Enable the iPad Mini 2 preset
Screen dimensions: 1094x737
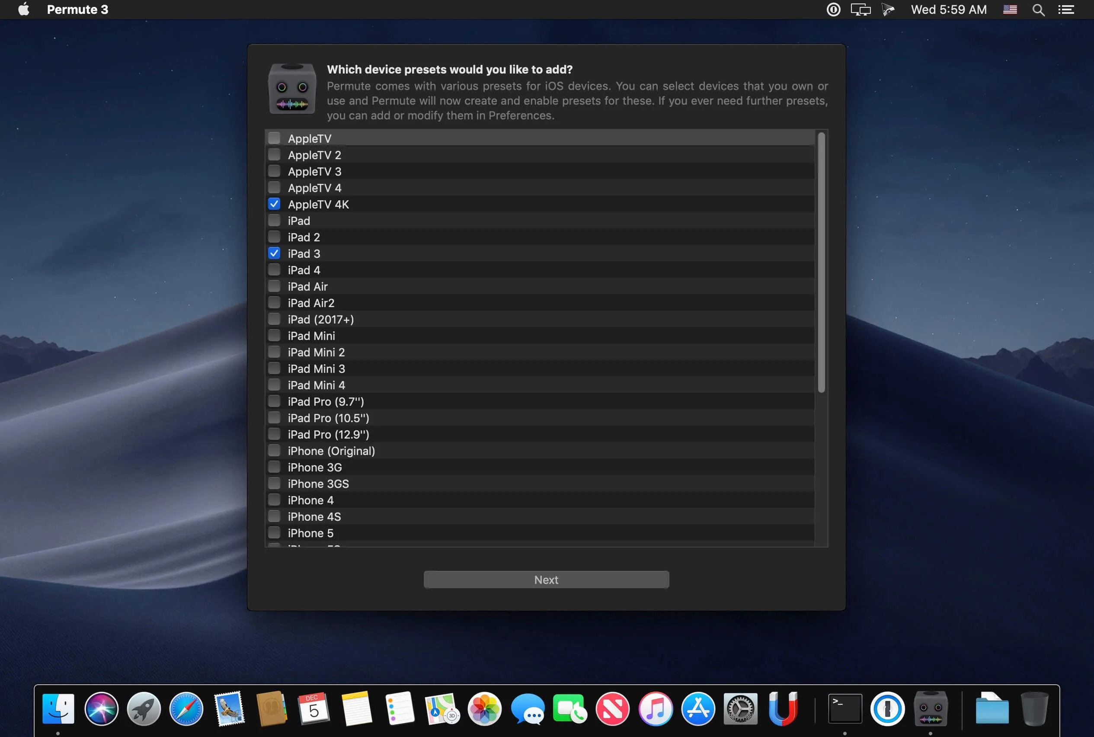pos(275,352)
